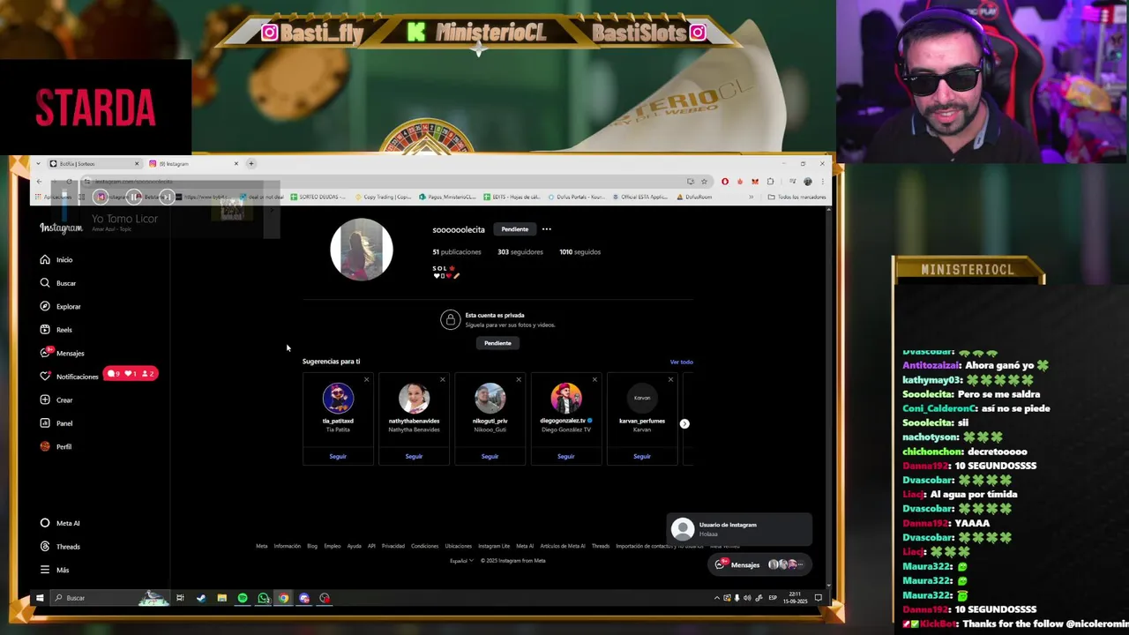Image resolution: width=1129 pixels, height=635 pixels.
Task: Open the diegogonzalez.tv avatar
Action: coord(565,398)
